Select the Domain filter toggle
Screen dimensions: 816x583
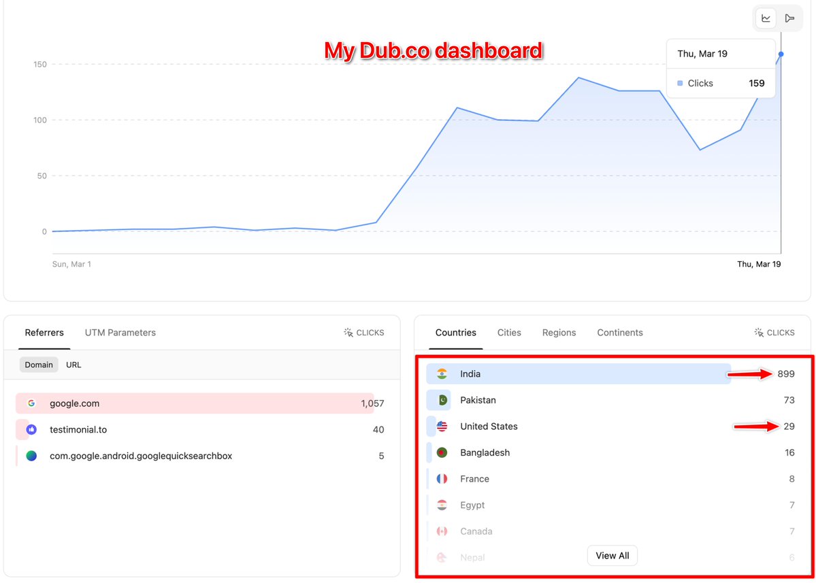coord(39,365)
